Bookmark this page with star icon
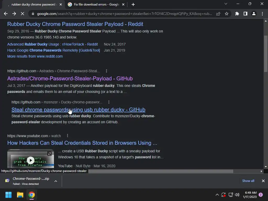The image size is (268, 201). click(x=227, y=14)
